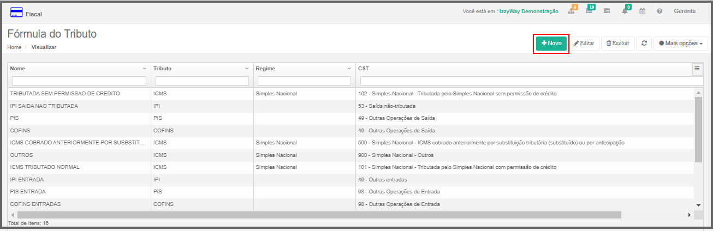Open the grid column menu icon
The image size is (713, 231).
(697, 69)
